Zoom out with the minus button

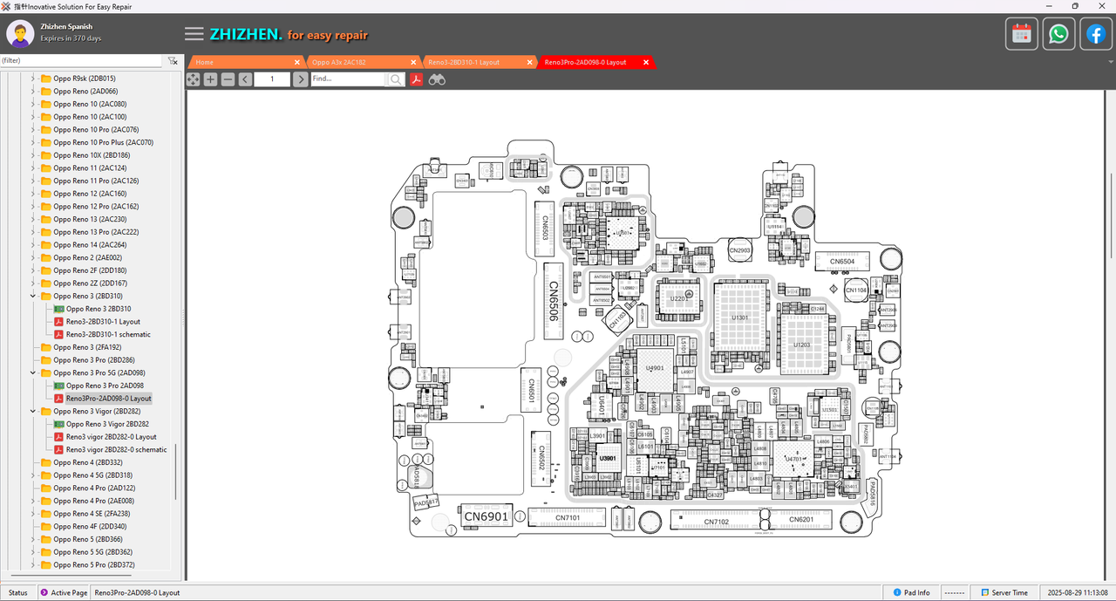228,79
